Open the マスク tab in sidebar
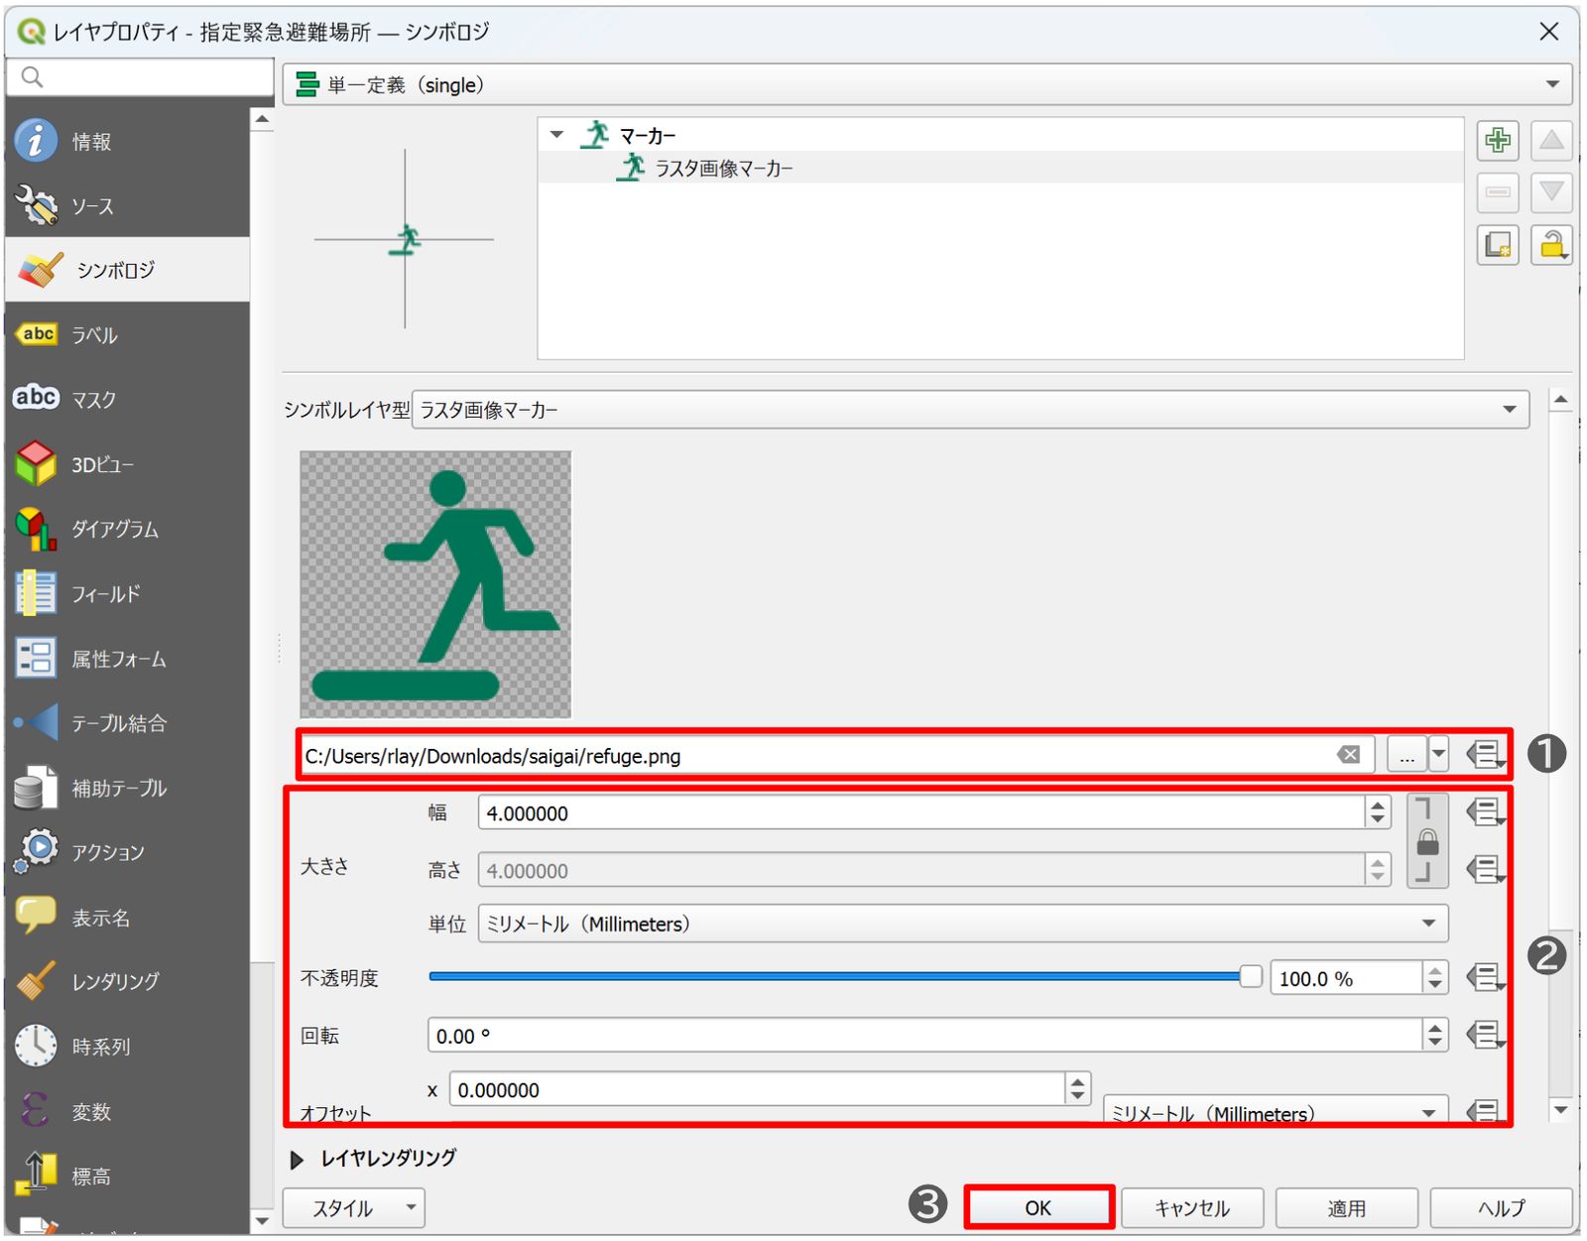 coord(127,399)
